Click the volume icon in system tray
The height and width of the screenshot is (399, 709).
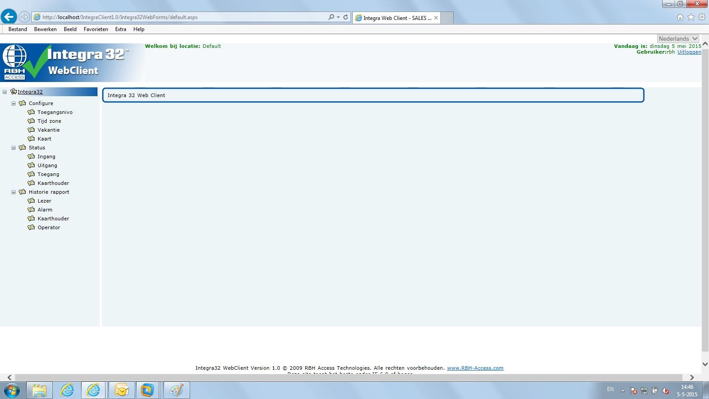[666, 391]
